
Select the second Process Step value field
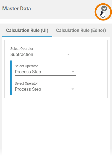[x=46, y=89]
